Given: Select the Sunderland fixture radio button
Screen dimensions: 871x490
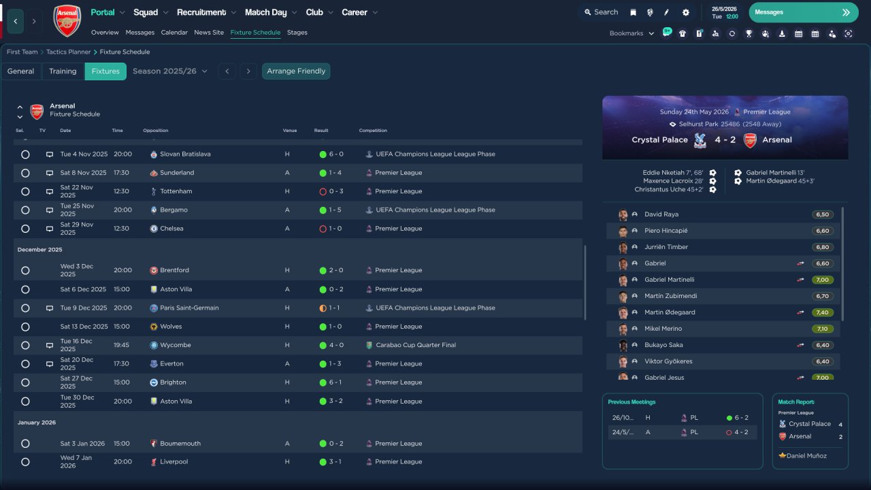Looking at the screenshot, I should click(25, 173).
